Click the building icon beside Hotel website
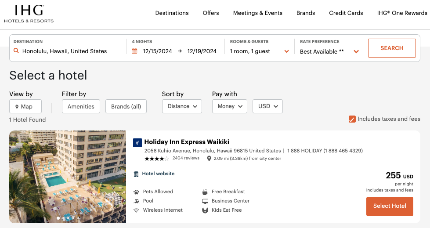This screenshot has height=228, width=430. (136, 174)
